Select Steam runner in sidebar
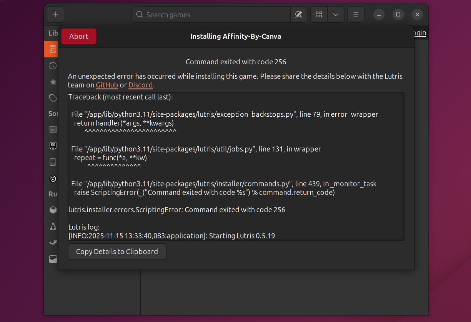 [53, 242]
